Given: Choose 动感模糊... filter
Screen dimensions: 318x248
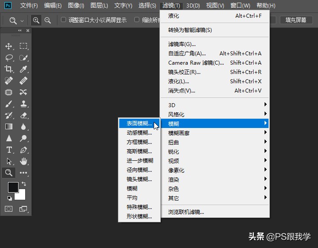Looking at the screenshot, I should [x=140, y=133].
